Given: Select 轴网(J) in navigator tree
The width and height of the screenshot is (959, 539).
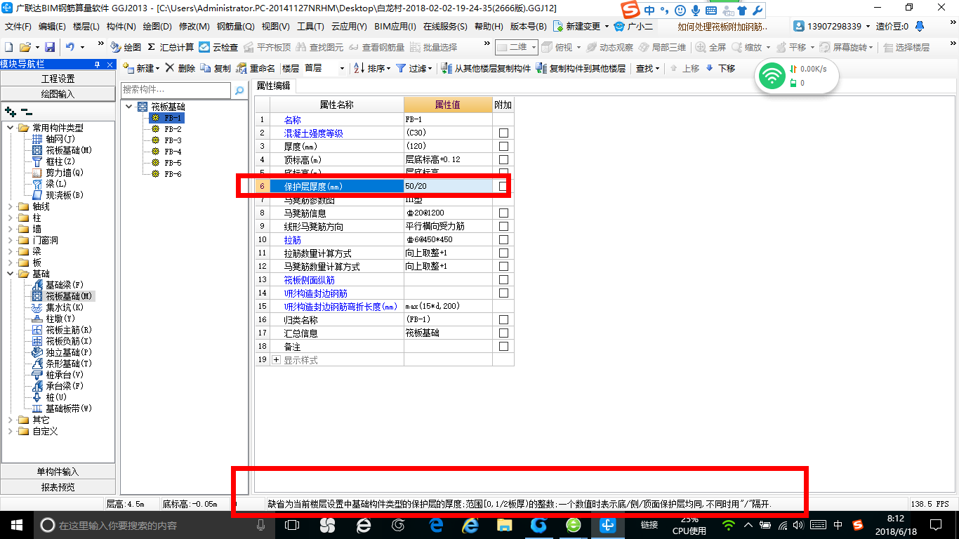Looking at the screenshot, I should pyautogui.click(x=53, y=139).
